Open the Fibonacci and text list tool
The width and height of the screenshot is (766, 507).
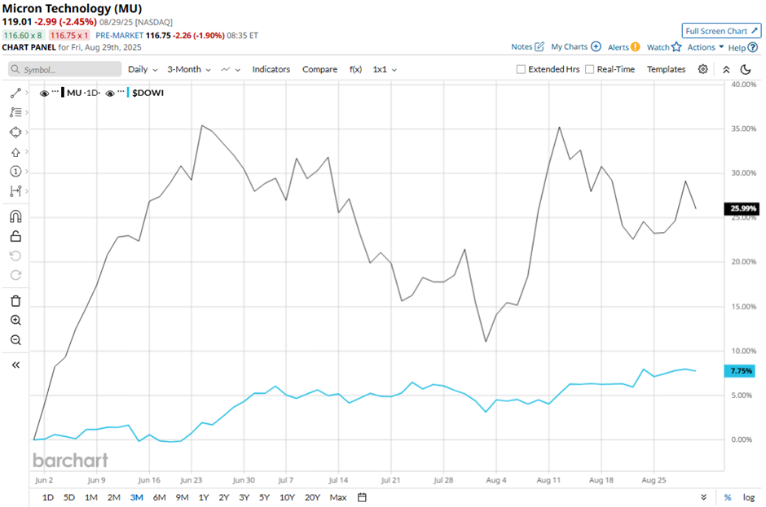15,112
